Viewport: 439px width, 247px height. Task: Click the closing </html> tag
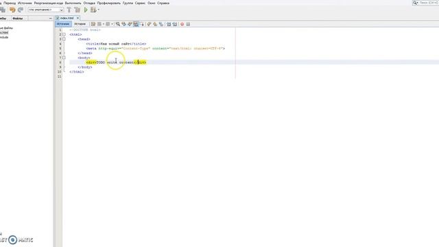click(x=77, y=71)
